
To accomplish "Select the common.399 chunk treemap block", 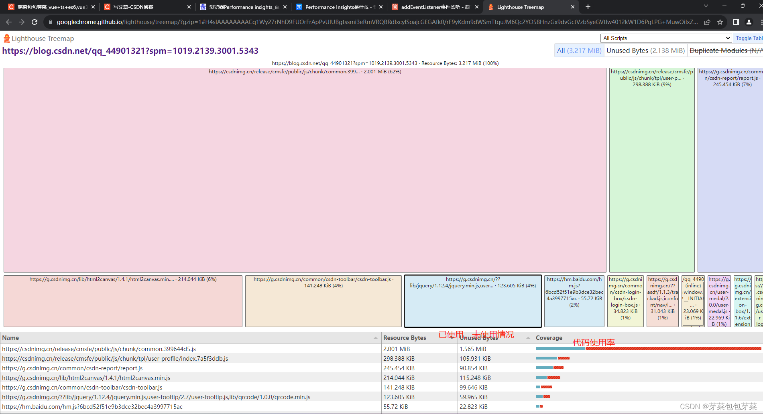I will (305, 170).
